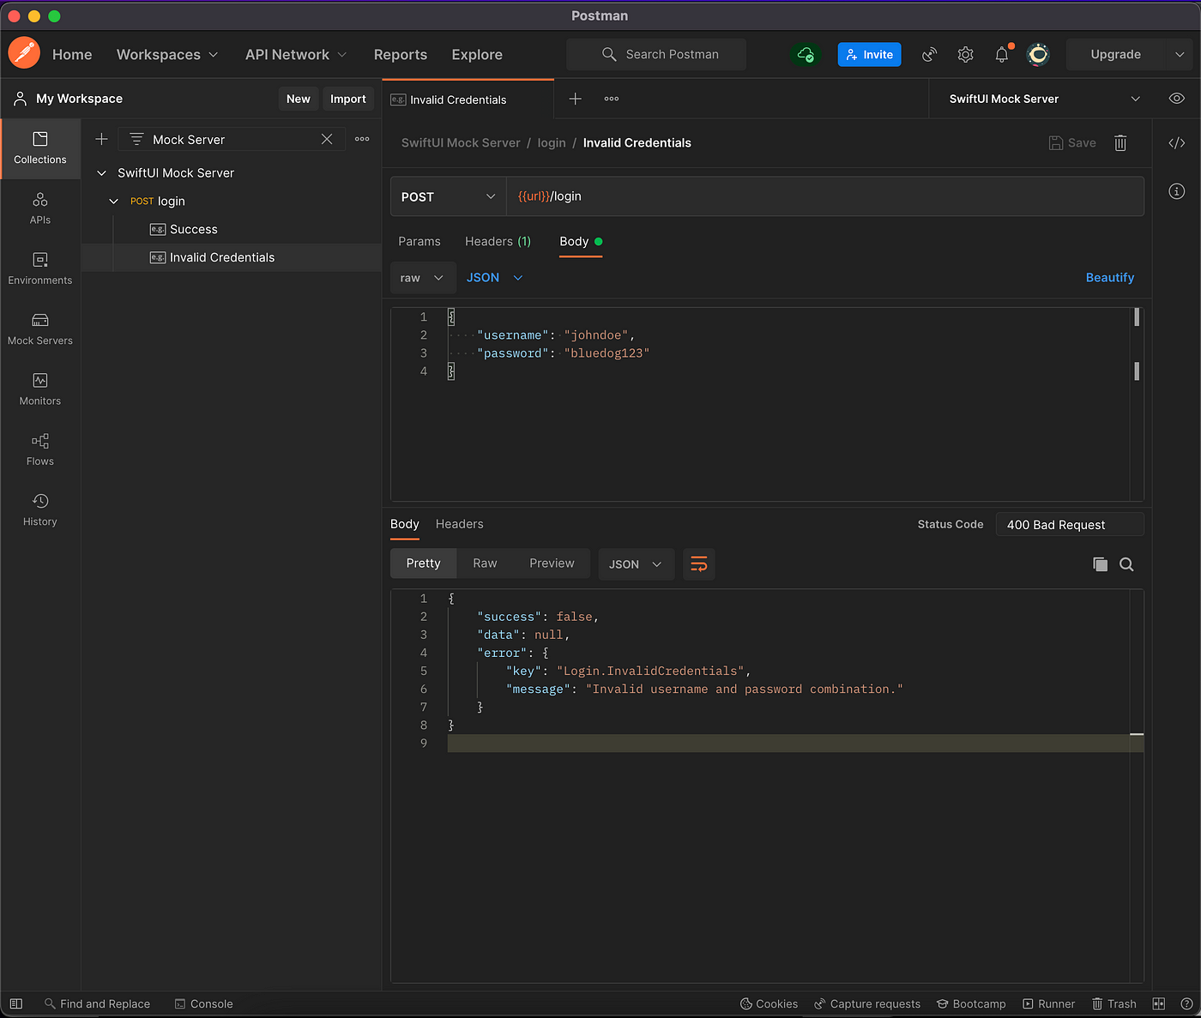Viewport: 1201px width, 1018px height.
Task: Open collections panel more options ellipsis
Action: coord(362,139)
